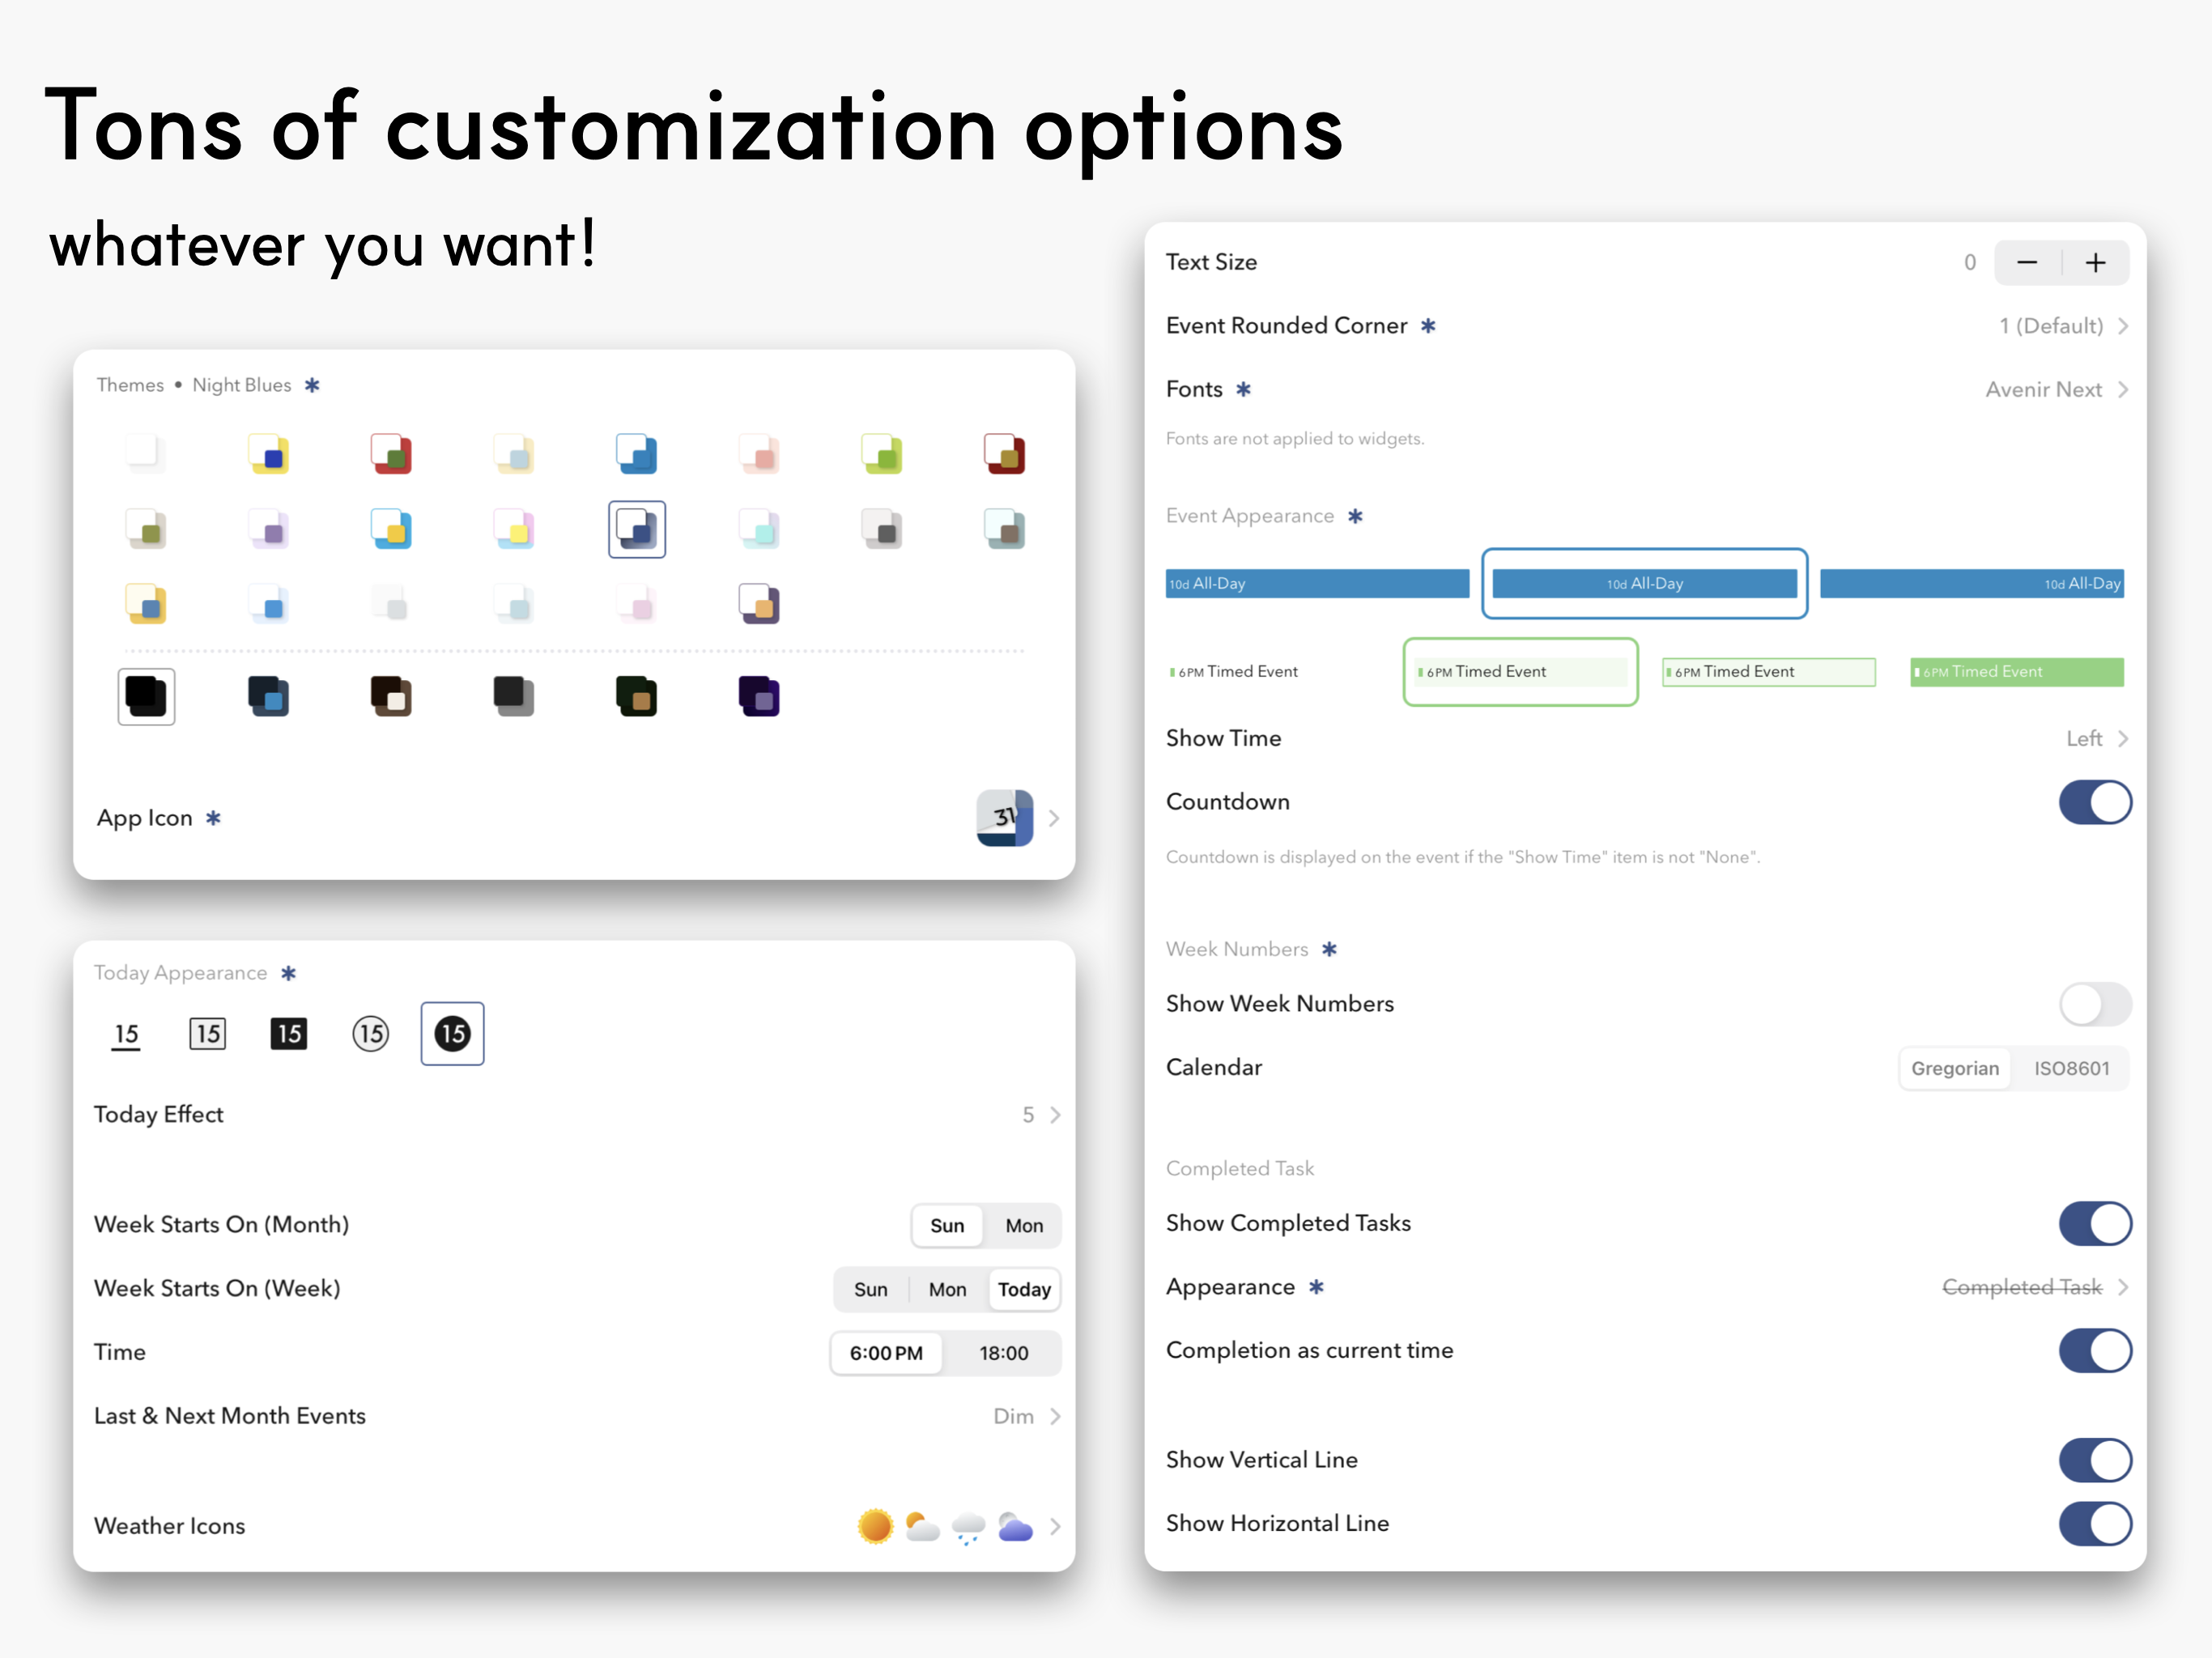Open the Fonts Avenir Next selector

tap(1646, 389)
